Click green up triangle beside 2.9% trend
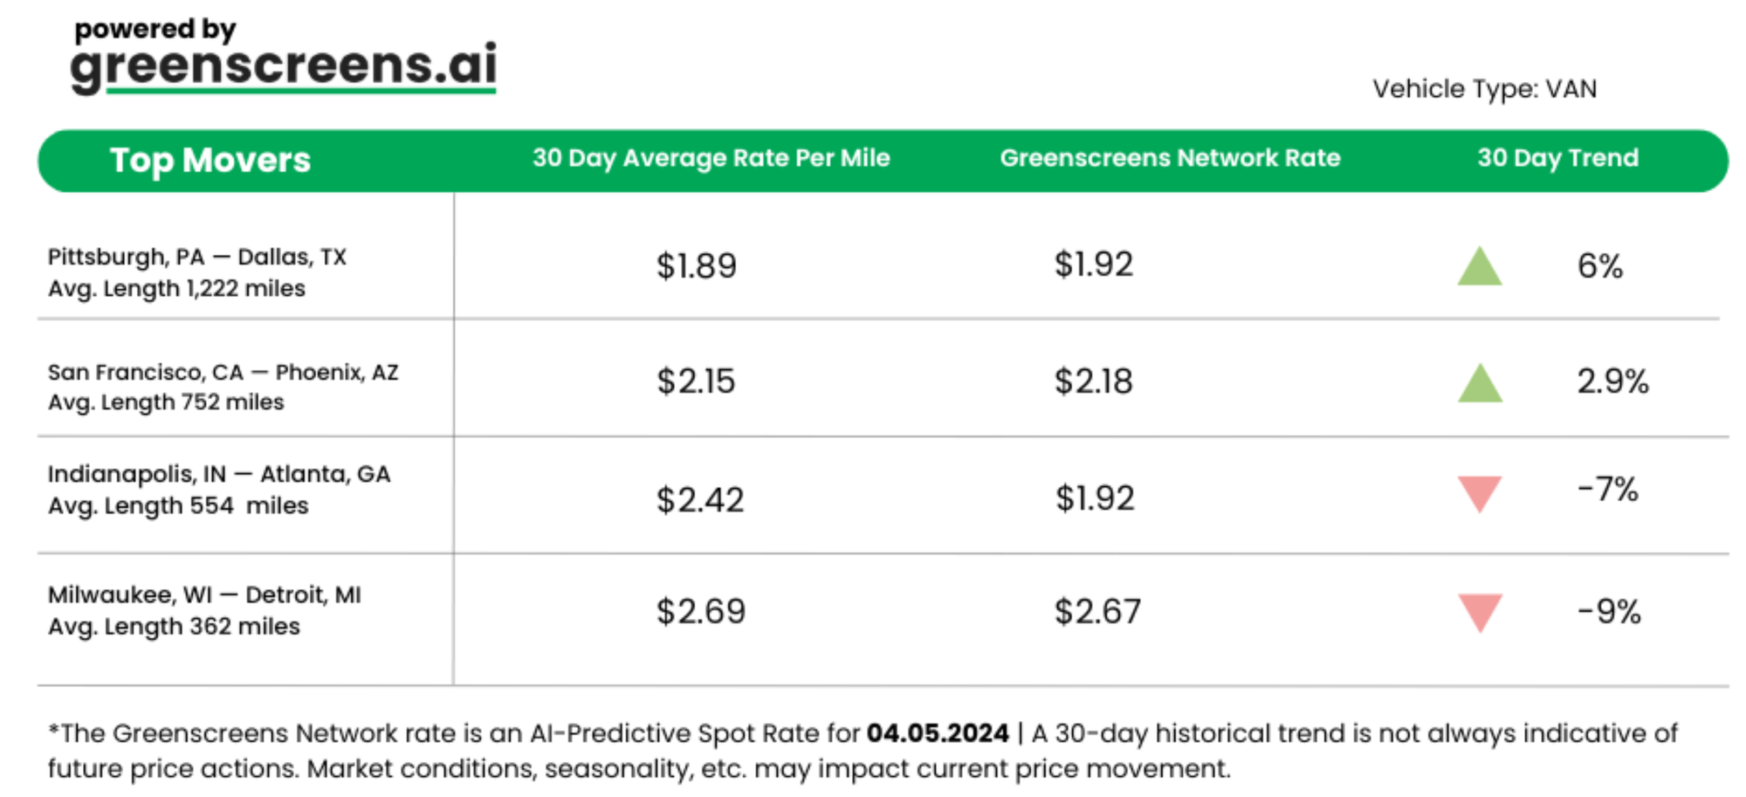The image size is (1746, 797). click(1480, 384)
